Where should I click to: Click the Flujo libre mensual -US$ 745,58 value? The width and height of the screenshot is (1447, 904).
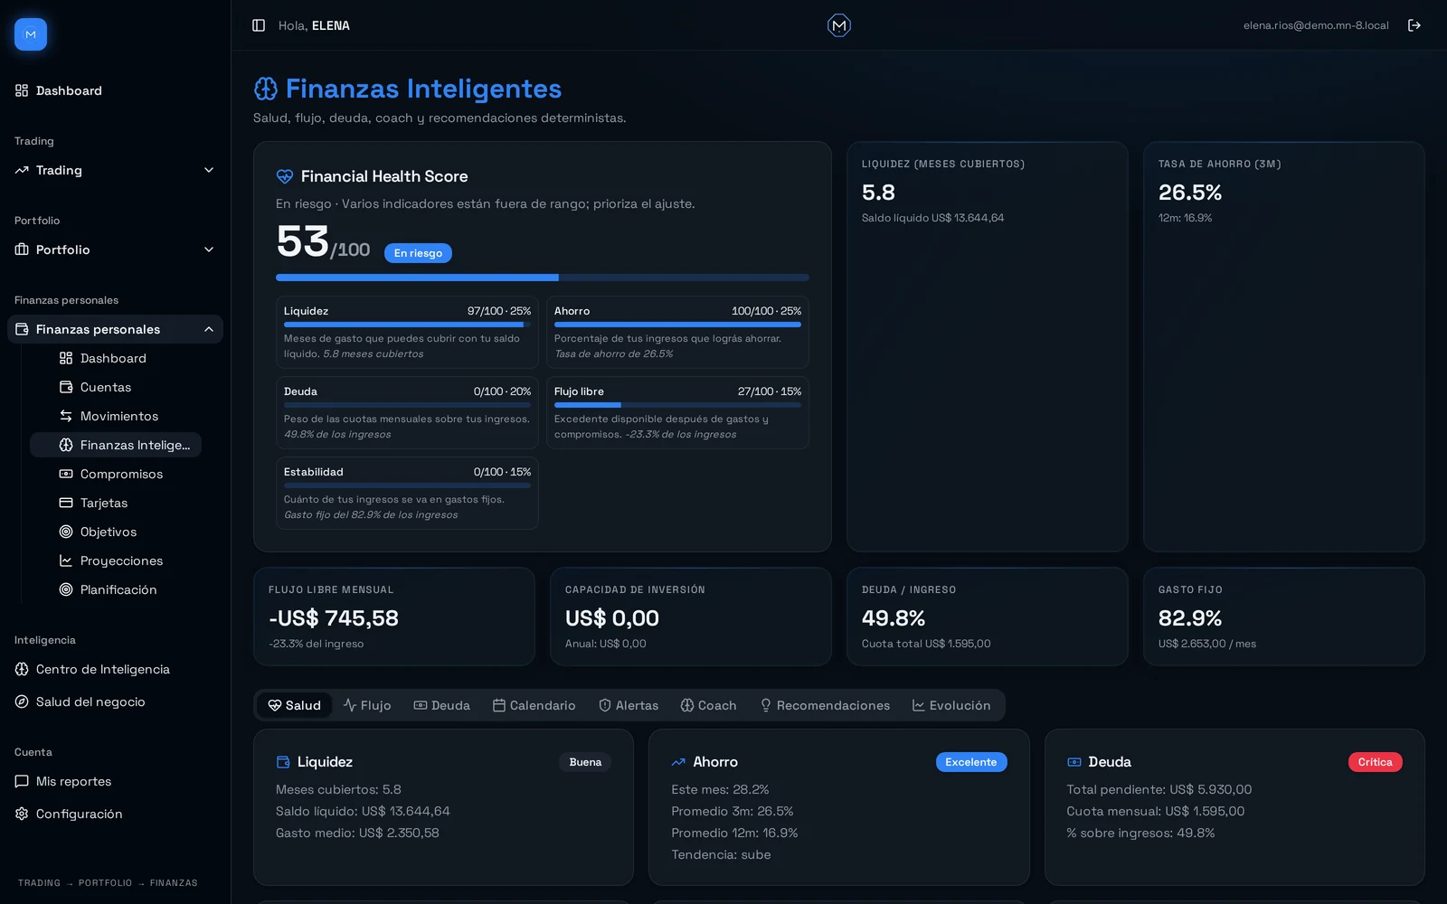tap(334, 618)
